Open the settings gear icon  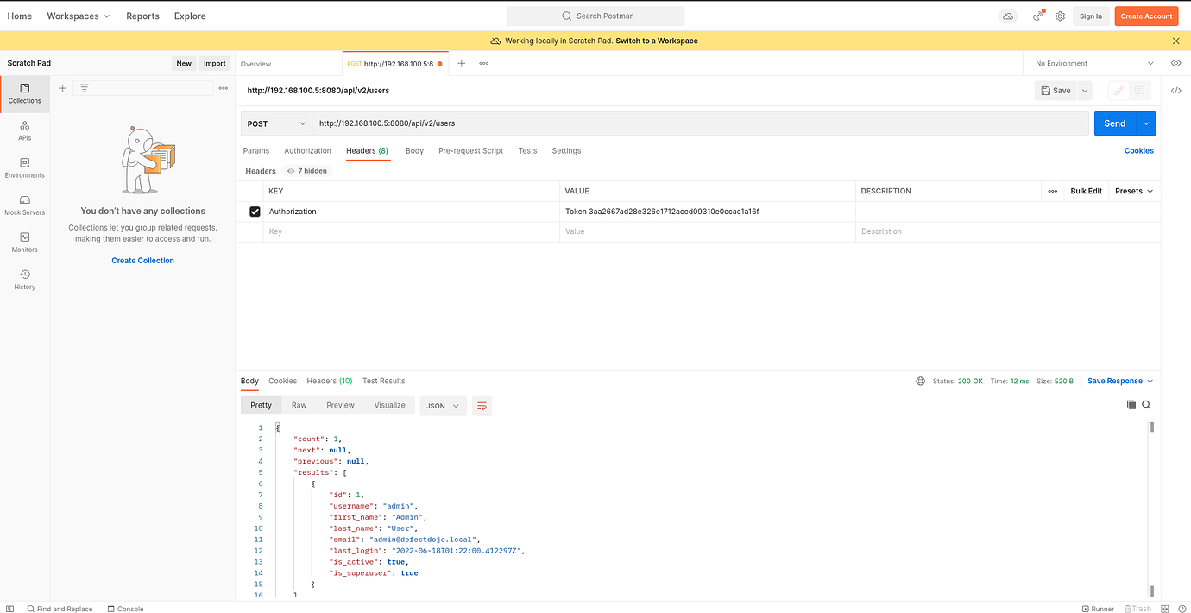[x=1060, y=16]
